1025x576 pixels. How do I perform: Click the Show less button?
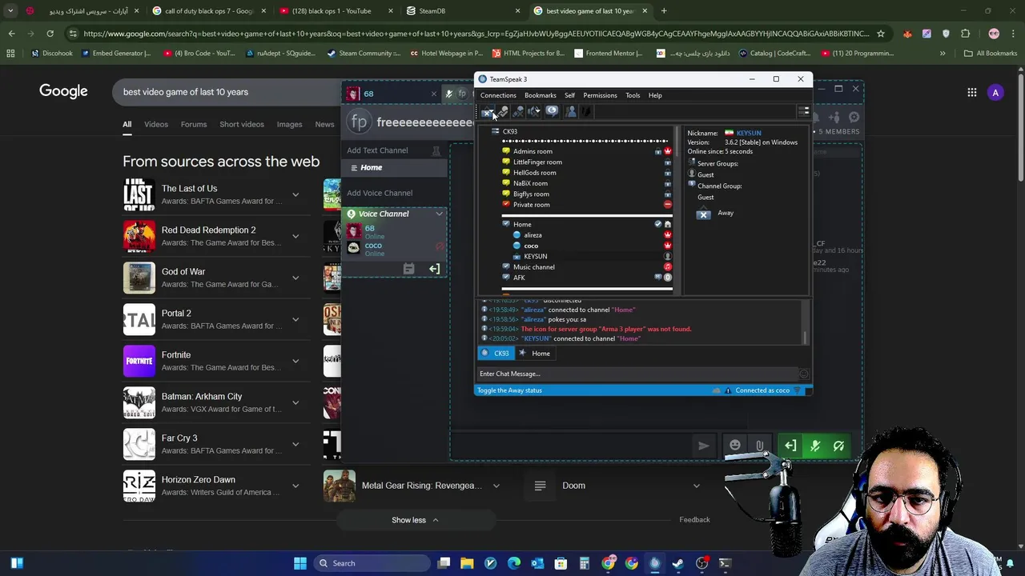(415, 520)
